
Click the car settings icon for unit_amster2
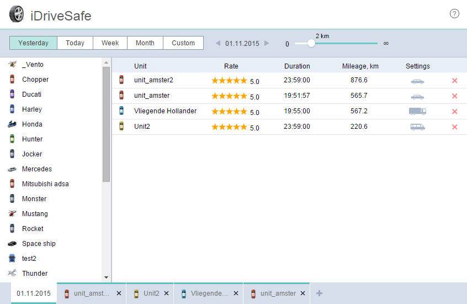(417, 81)
